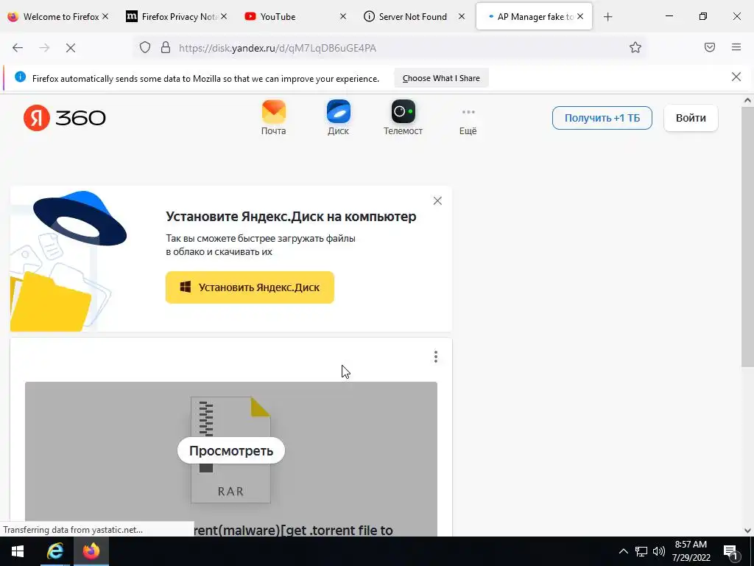Click the Firefox taskbar icon
Screen dimensions: 754x566
coord(91,551)
